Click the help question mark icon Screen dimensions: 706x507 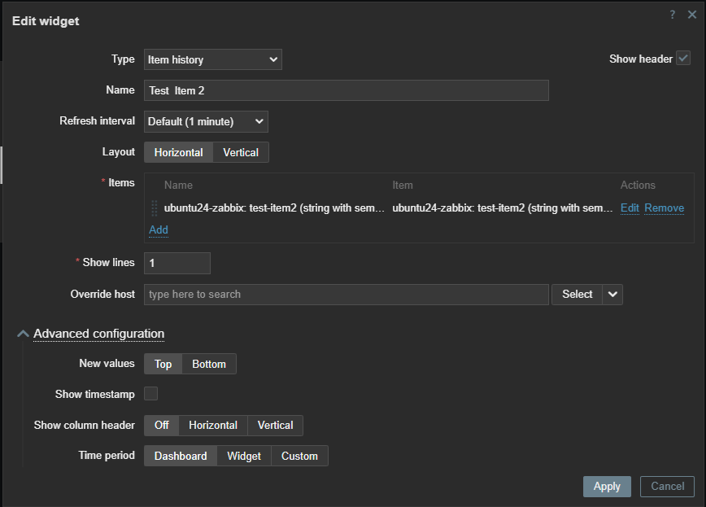coord(673,15)
